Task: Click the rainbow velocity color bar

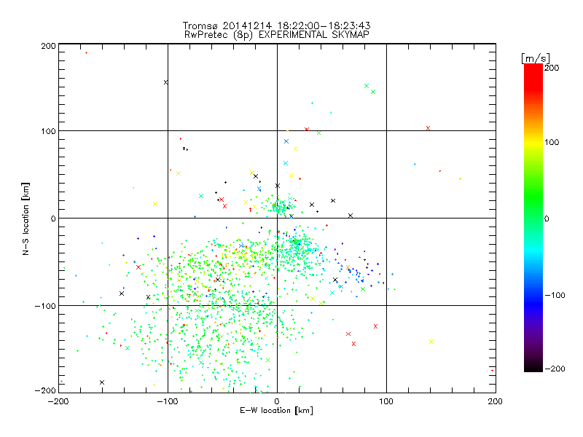Action: tap(533, 218)
